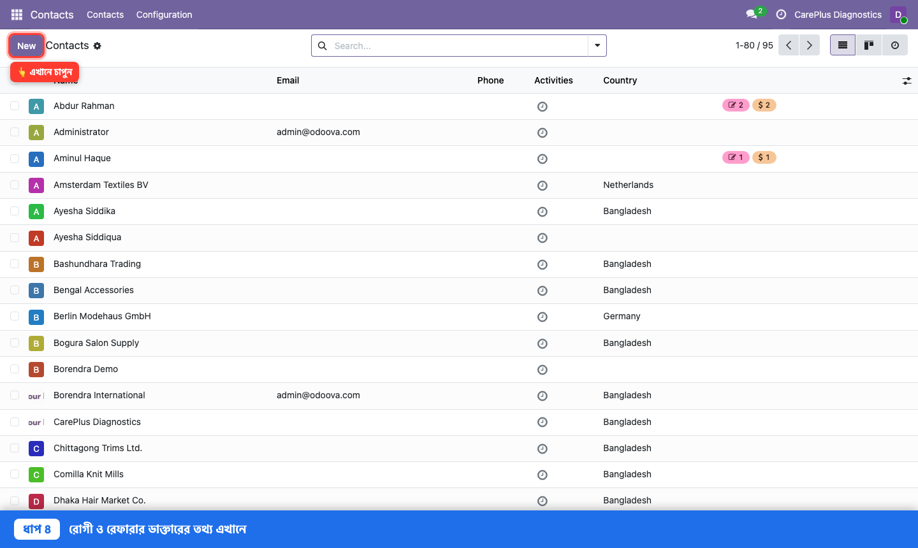The width and height of the screenshot is (918, 548).
Task: Sort by Phone column header
Action: [491, 80]
